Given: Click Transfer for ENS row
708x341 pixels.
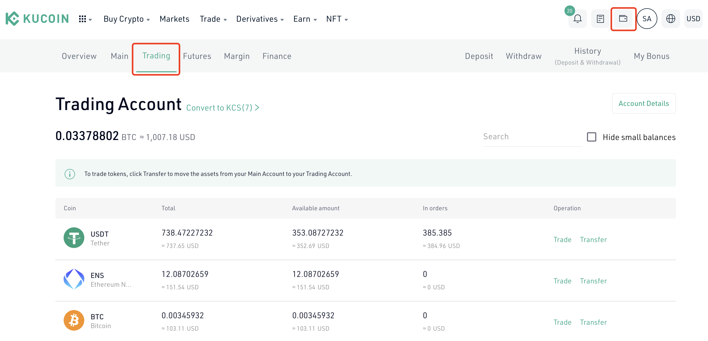Looking at the screenshot, I should 593,281.
